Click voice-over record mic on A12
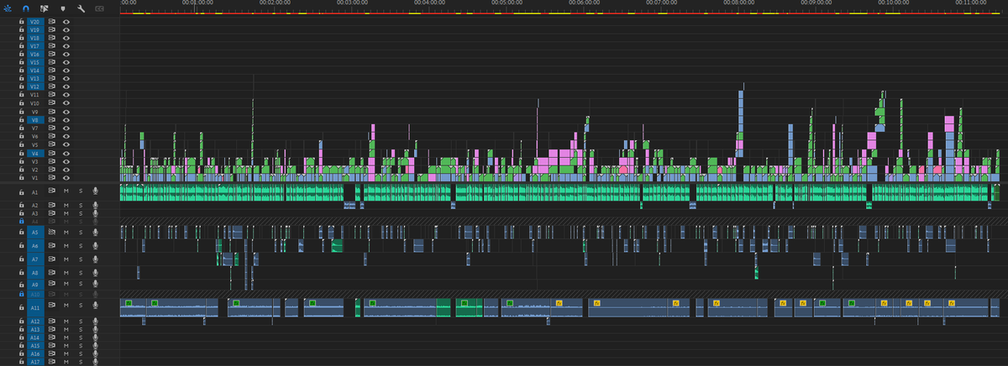Screen dimensions: 1008x366 point(95,322)
